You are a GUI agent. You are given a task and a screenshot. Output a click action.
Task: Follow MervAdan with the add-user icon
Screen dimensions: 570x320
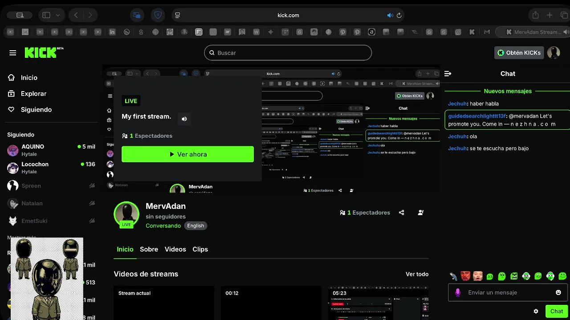[x=421, y=212]
